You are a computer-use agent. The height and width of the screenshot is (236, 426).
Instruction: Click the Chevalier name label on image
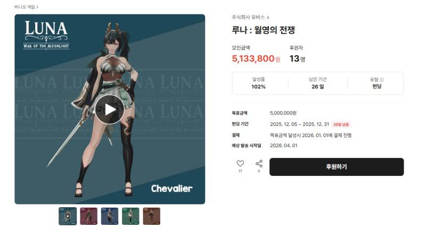[171, 189]
